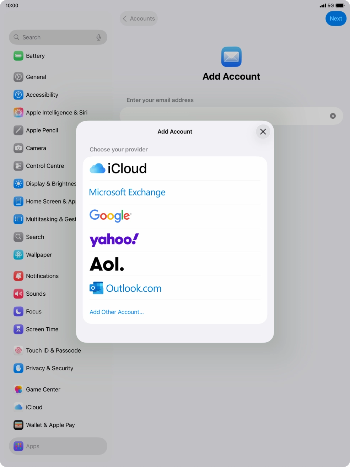
Task: Close the Add Account provider sheet
Action: 263,131
